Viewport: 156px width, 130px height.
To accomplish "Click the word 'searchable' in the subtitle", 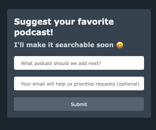I will click(75, 45).
